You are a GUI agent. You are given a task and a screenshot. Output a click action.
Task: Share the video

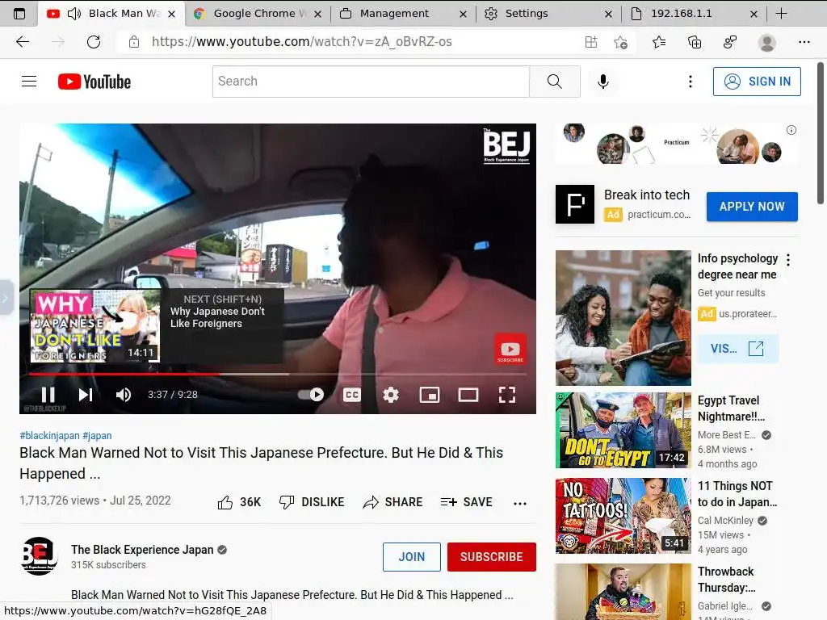(x=393, y=502)
